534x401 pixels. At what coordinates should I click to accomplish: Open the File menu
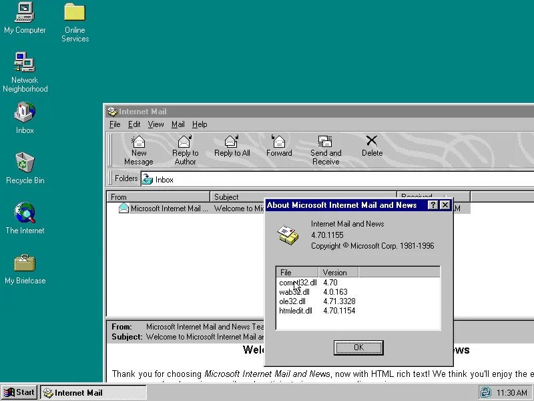pyautogui.click(x=115, y=124)
